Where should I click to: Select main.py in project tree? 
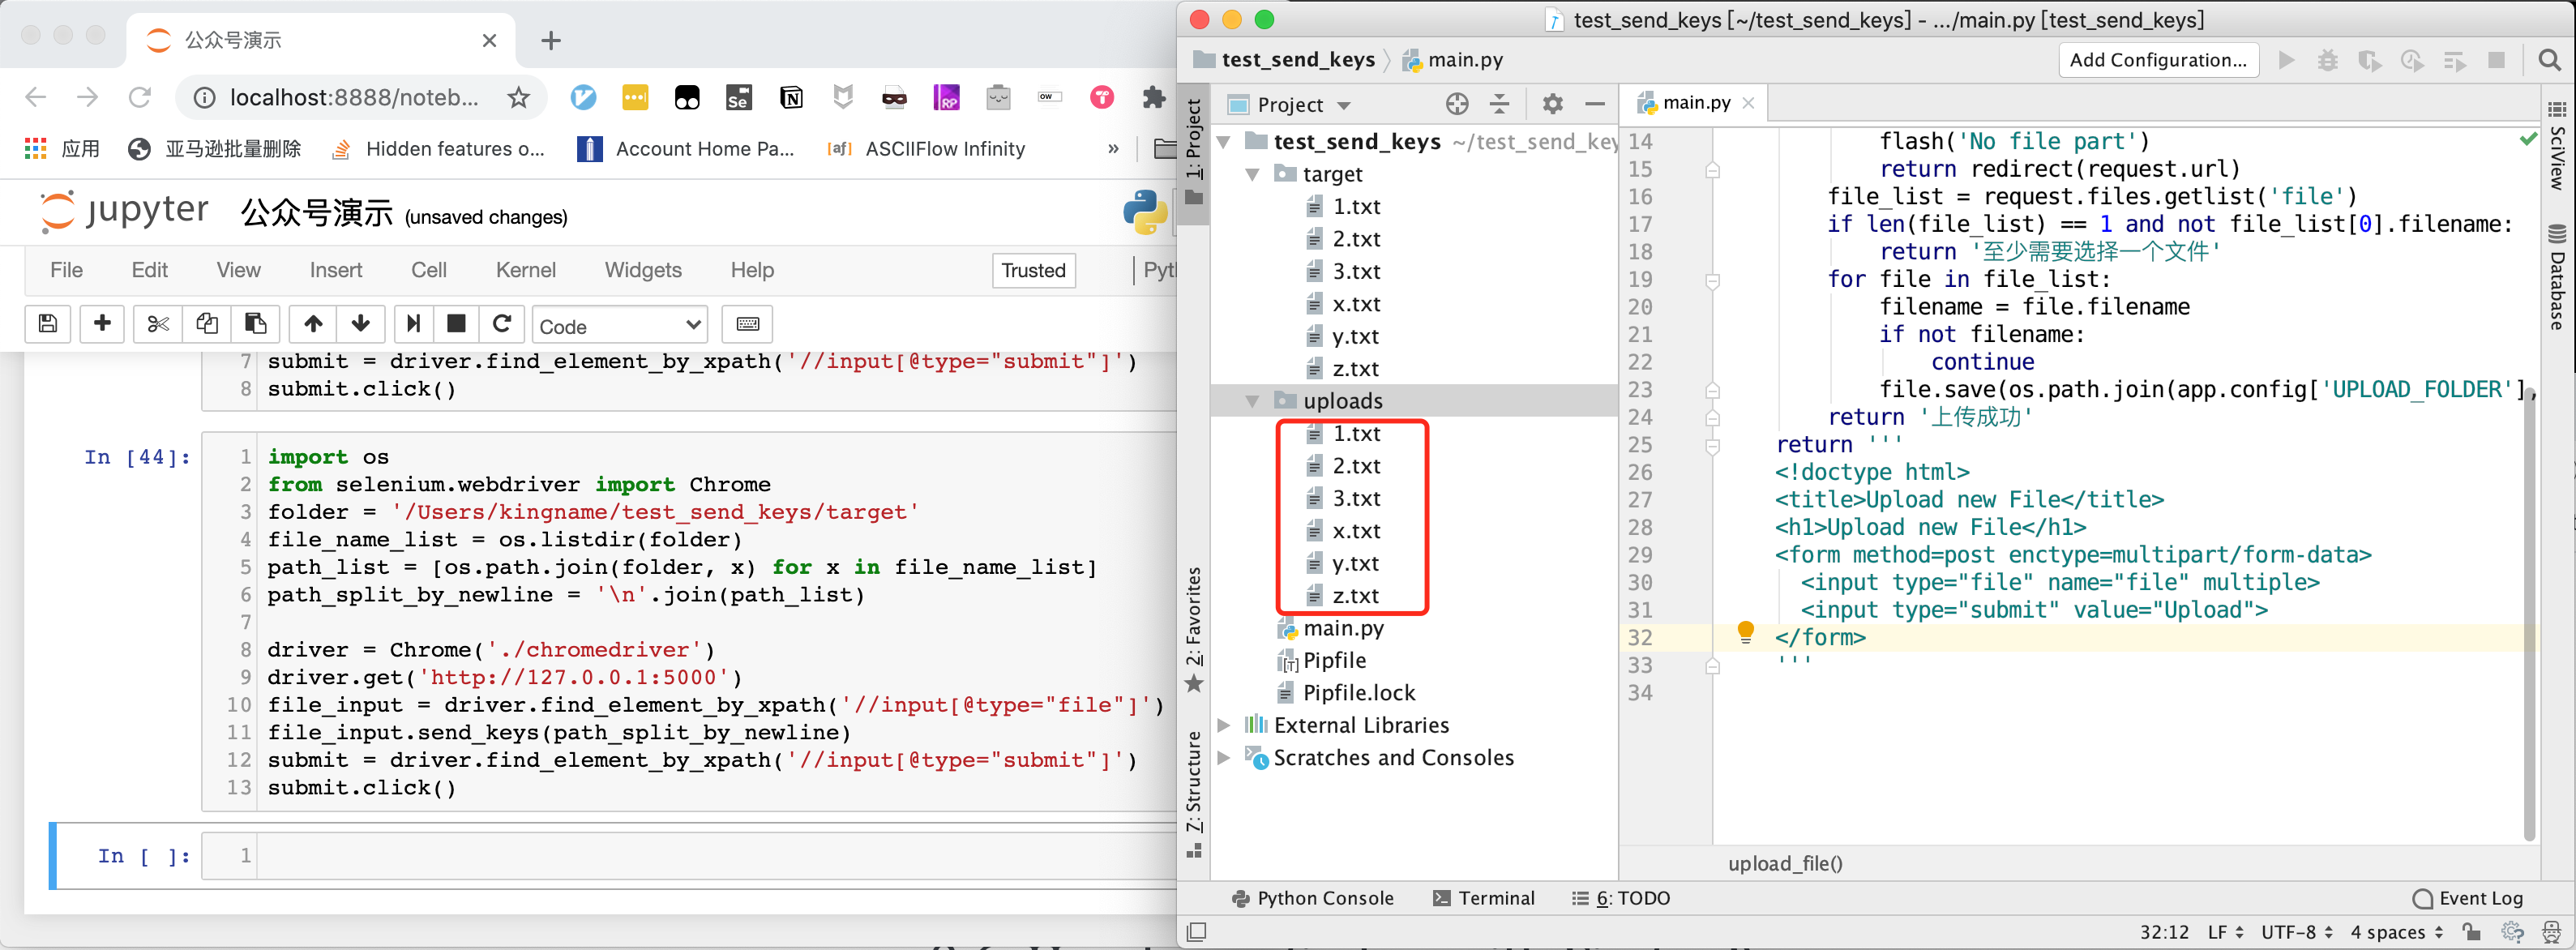(x=1330, y=628)
